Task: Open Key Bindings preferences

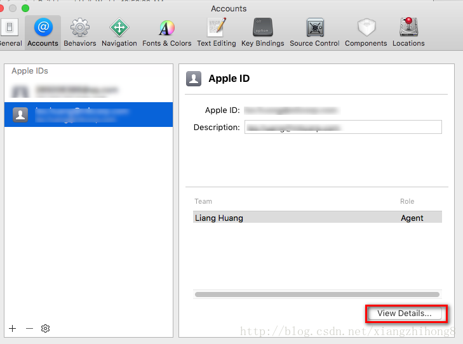Action: coord(262,32)
